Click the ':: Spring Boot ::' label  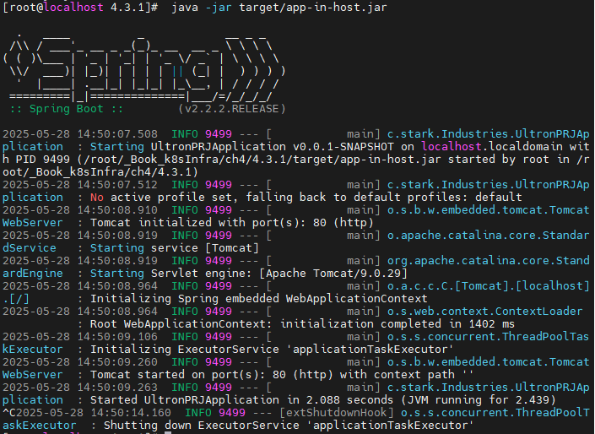pyautogui.click(x=67, y=109)
